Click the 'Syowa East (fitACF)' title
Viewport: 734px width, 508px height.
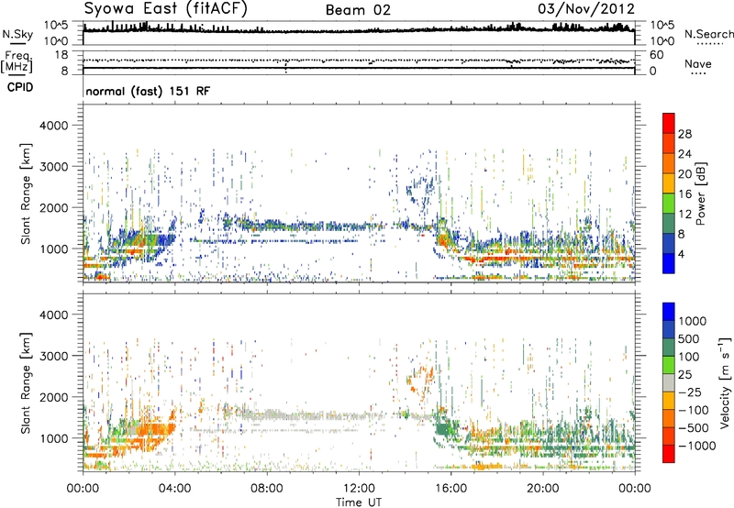point(166,9)
